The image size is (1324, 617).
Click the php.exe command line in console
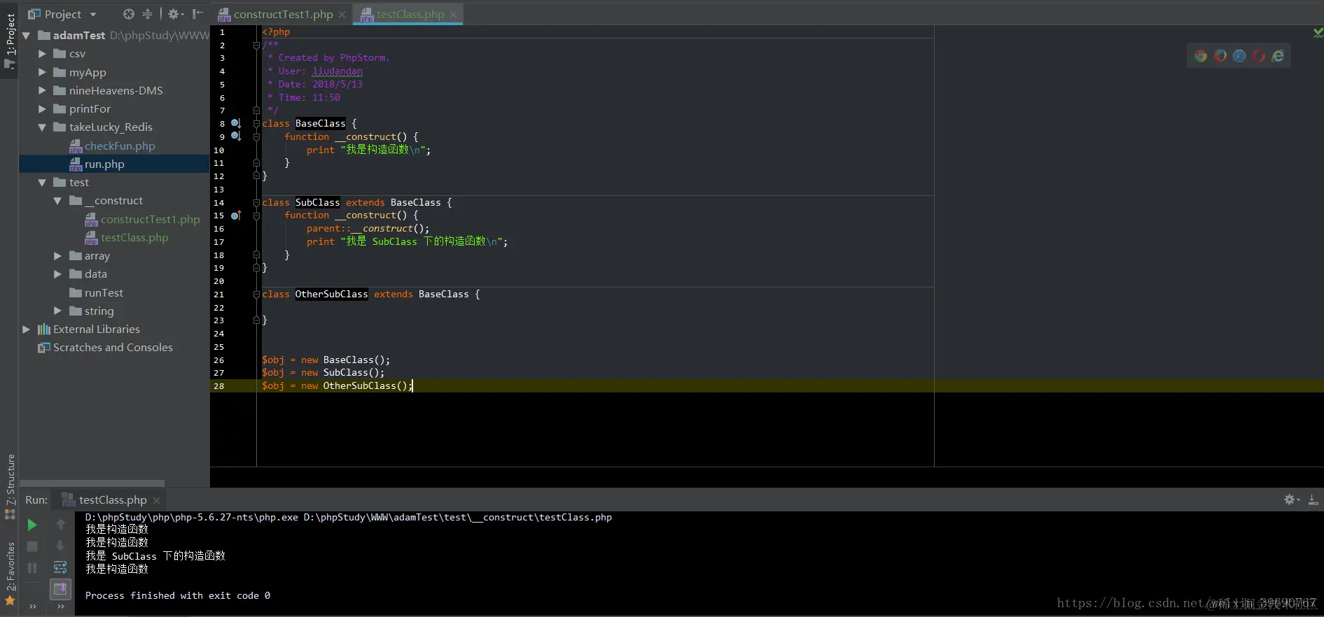click(x=348, y=517)
